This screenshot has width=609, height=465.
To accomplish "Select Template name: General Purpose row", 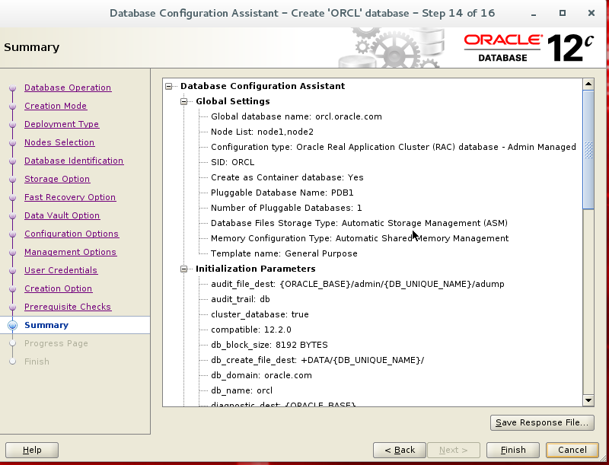I will tap(284, 253).
